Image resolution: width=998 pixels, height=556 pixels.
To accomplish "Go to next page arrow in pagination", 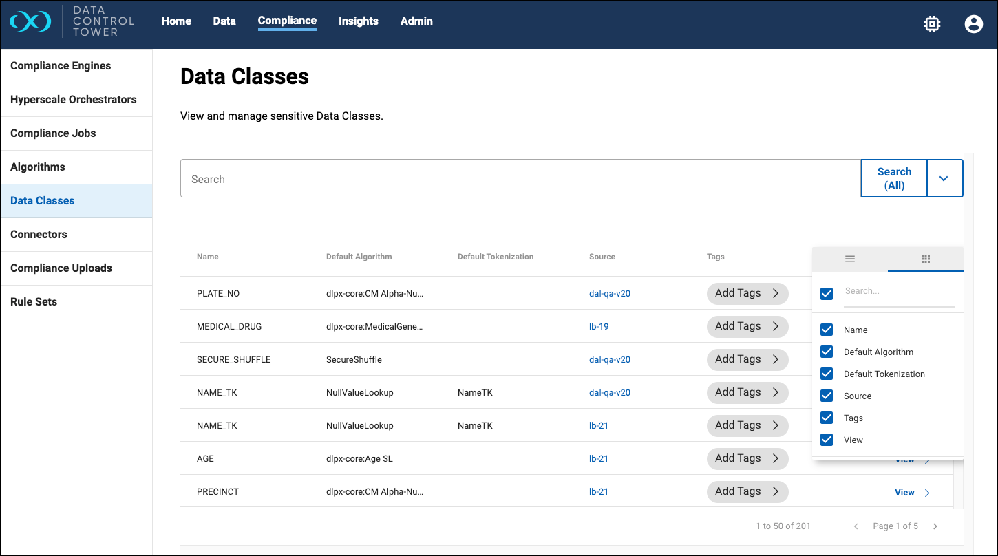I will [935, 526].
